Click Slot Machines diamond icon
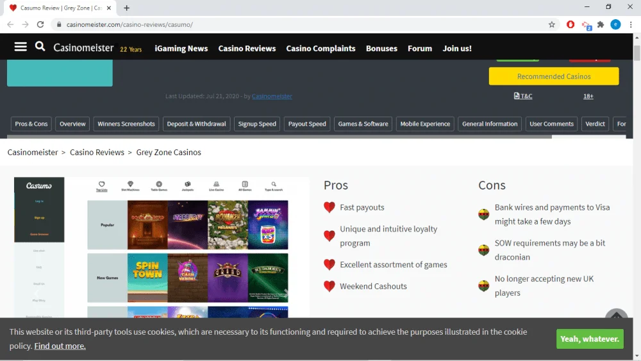641x361 pixels. coord(130,186)
